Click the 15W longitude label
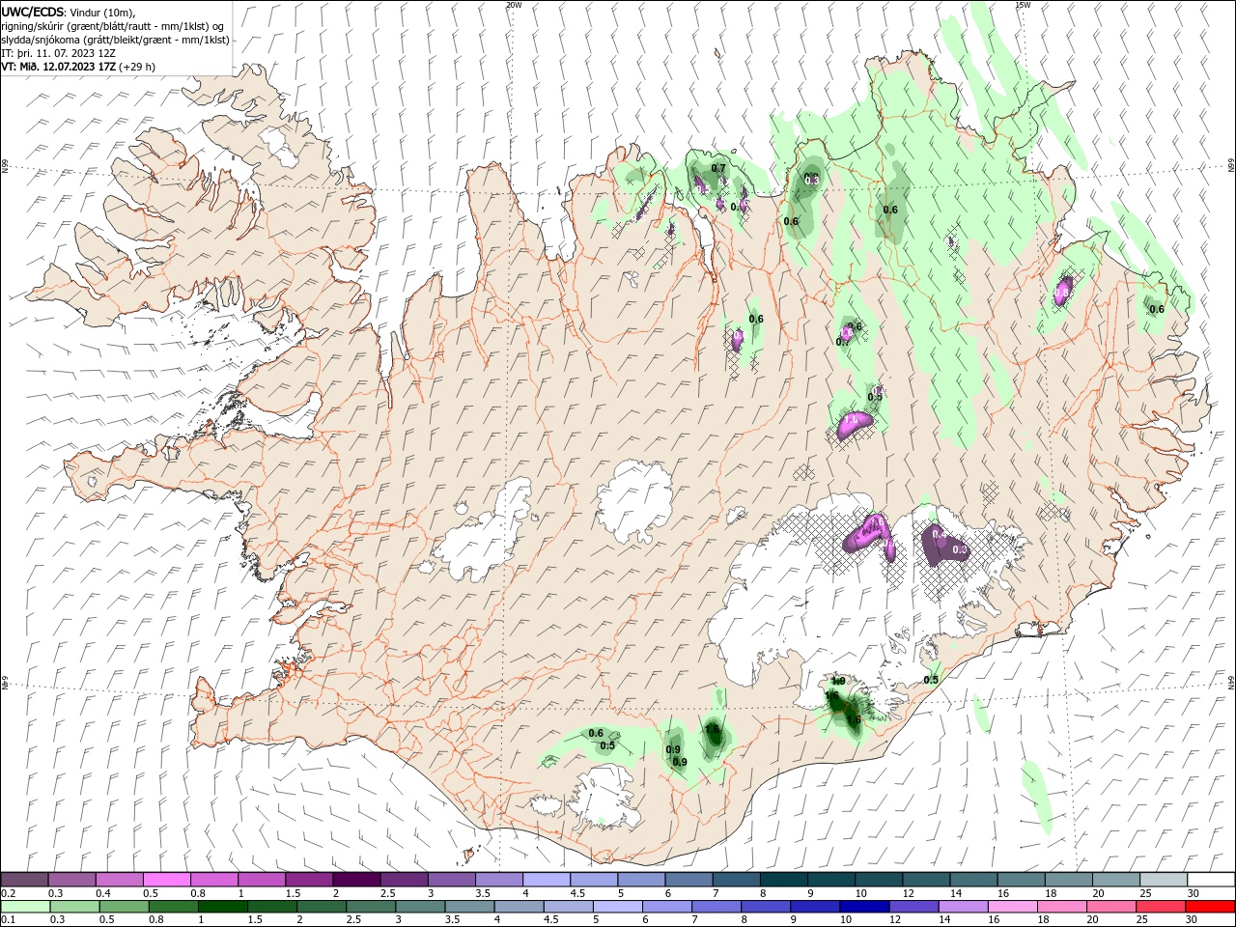Viewport: 1236px width, 927px height. [x=1023, y=5]
